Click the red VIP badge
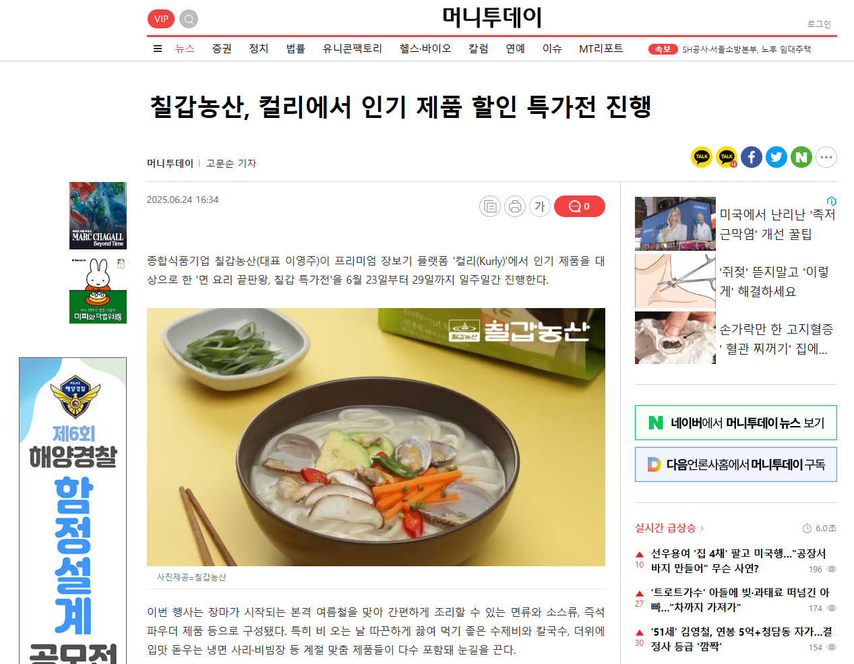The height and width of the screenshot is (664, 854). click(x=161, y=19)
